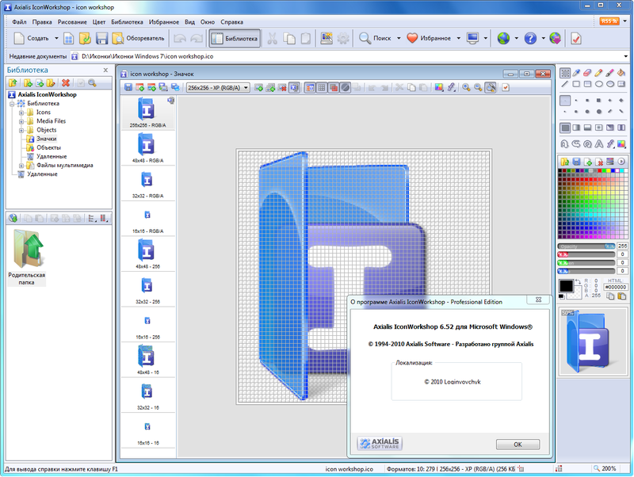Open the Избранное dropdown arrow
Image resolution: width=634 pixels, height=477 pixels.
459,38
